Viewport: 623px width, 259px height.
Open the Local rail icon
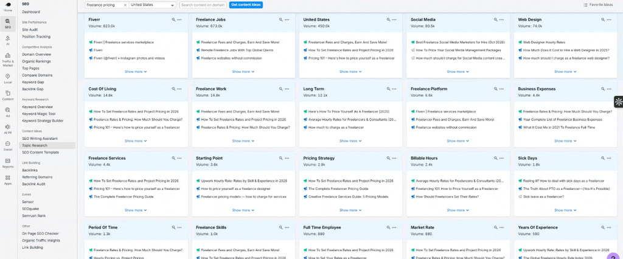(x=7, y=78)
